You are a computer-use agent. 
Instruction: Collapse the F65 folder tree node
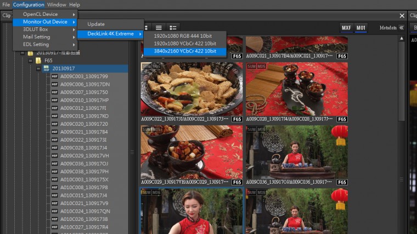pyautogui.click(x=31, y=61)
